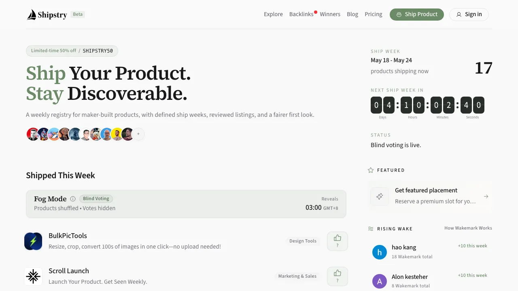The height and width of the screenshot is (291, 518).
Task: Open the How Wakemark Works link
Action: point(468,228)
